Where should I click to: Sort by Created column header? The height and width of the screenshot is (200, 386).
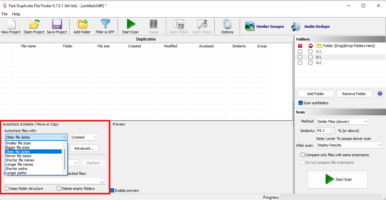(135, 46)
